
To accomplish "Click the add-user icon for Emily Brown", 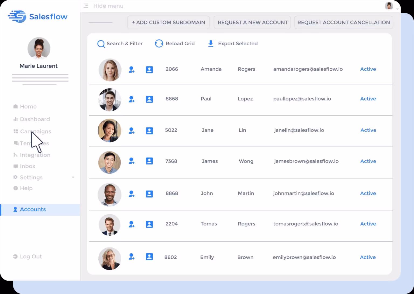I will [132, 257].
